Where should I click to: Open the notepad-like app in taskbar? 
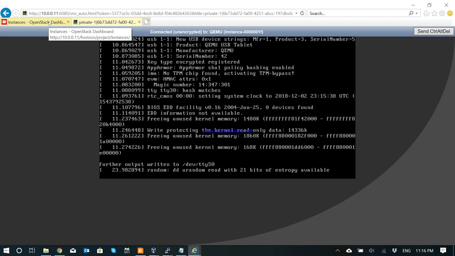point(181,251)
